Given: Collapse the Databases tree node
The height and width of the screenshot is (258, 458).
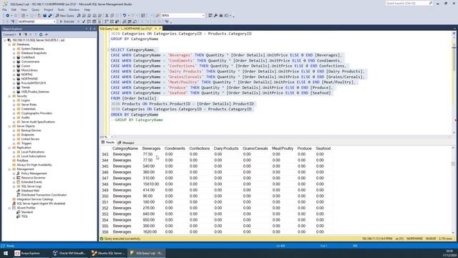Looking at the screenshot, I should click(9, 44).
